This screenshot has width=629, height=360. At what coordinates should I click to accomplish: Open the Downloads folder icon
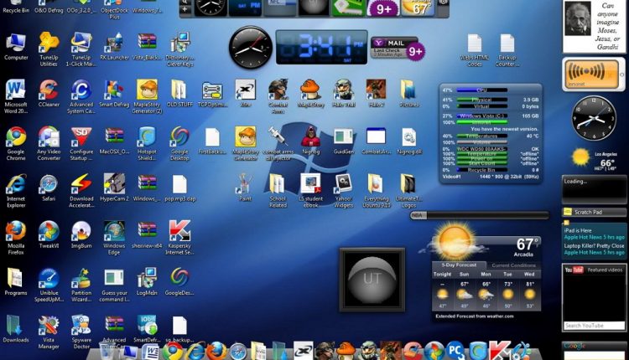16,328
